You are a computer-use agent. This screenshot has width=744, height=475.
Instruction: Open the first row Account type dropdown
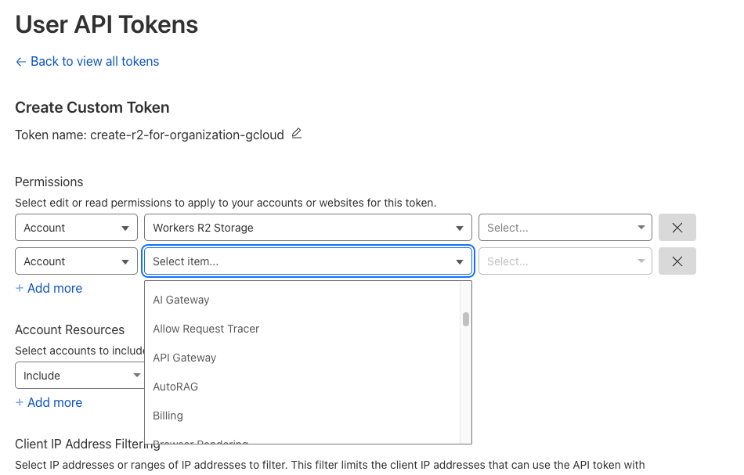[x=76, y=228]
